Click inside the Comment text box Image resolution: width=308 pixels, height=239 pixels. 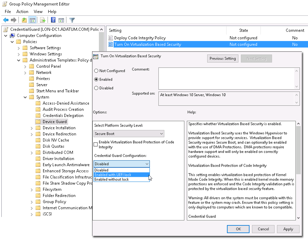point(226,79)
